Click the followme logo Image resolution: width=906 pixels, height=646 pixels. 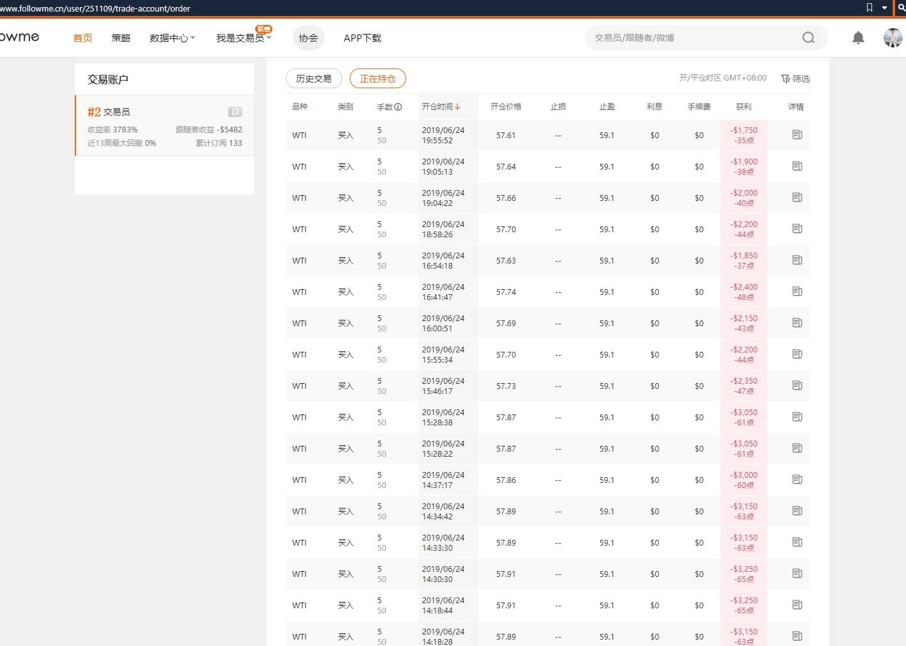(19, 37)
